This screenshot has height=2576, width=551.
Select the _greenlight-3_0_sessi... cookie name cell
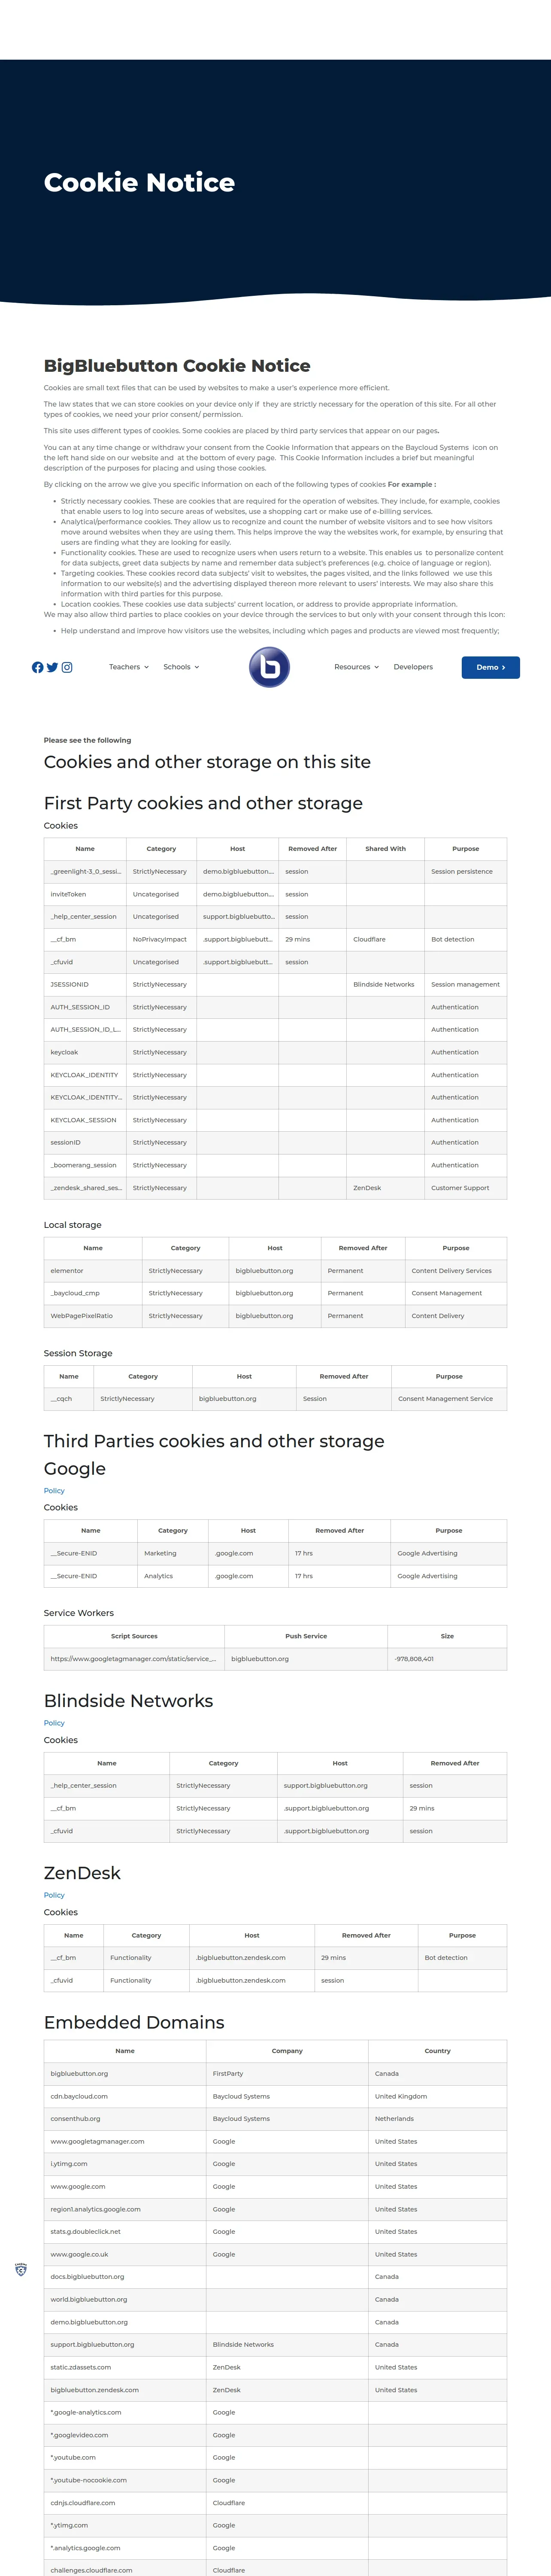(85, 872)
